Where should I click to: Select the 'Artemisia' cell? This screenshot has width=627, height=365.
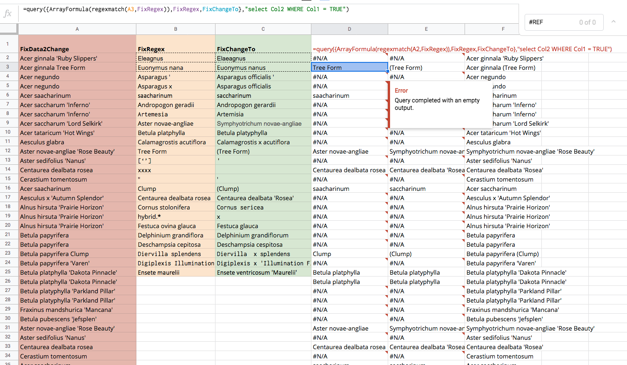263,114
